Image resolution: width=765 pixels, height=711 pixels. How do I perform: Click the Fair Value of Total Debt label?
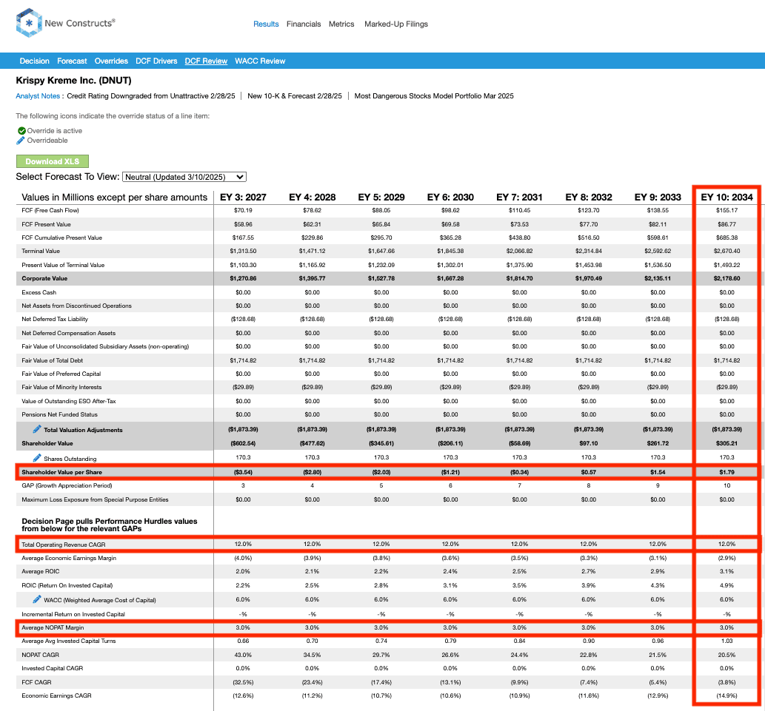52,360
